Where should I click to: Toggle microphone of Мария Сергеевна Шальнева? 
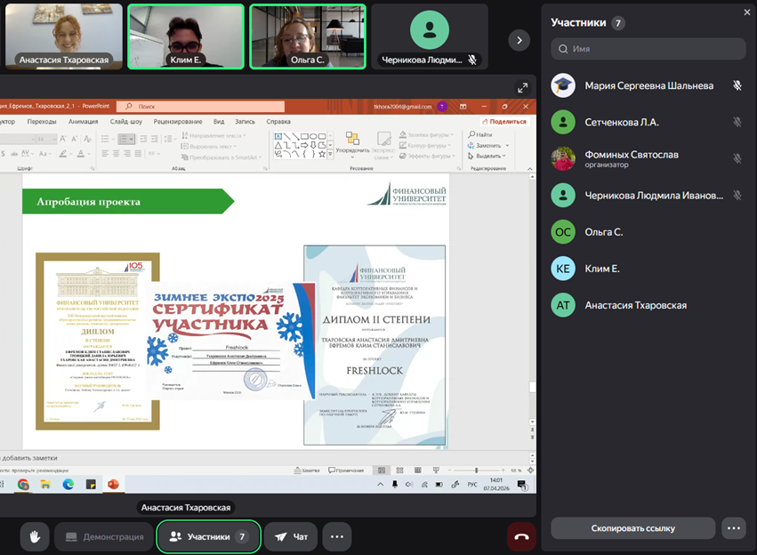tap(737, 85)
